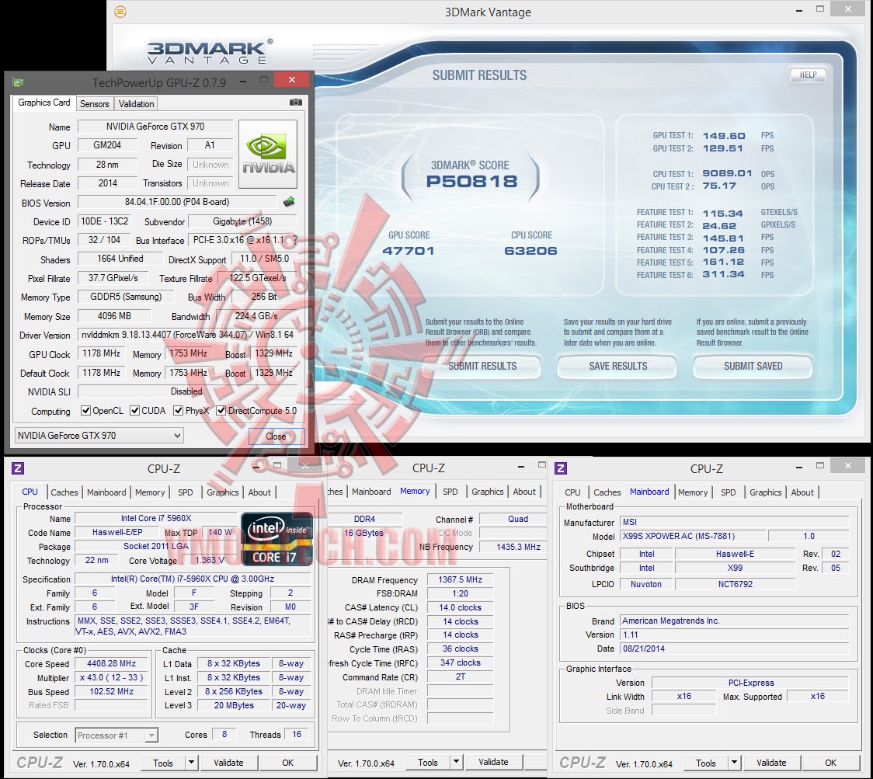Viewport: 873px width, 779px height.
Task: Click the GPU-Z title bar app icon
Action: coord(17,82)
